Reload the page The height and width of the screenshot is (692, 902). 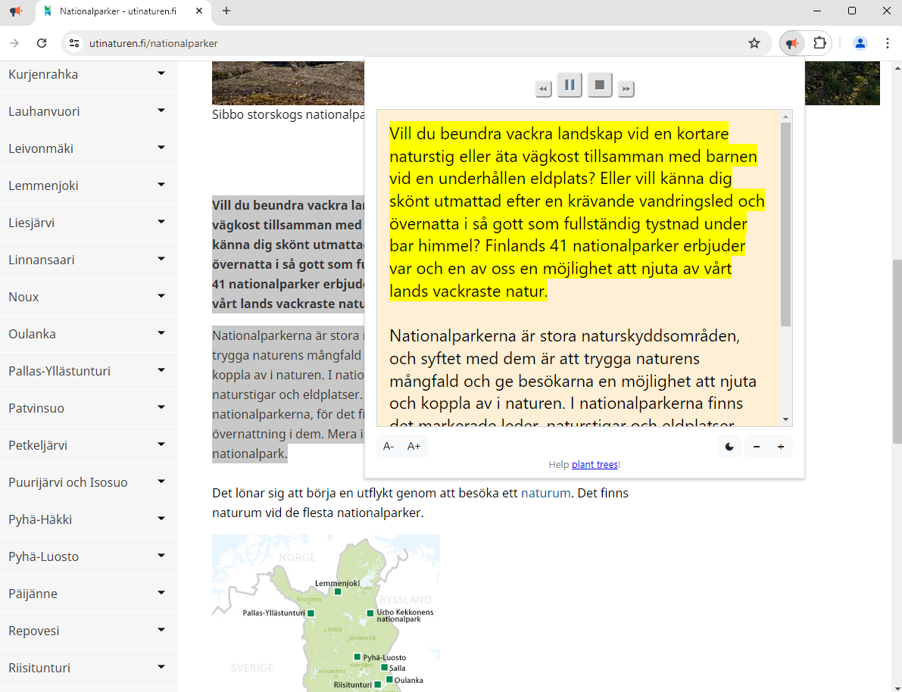(x=42, y=43)
